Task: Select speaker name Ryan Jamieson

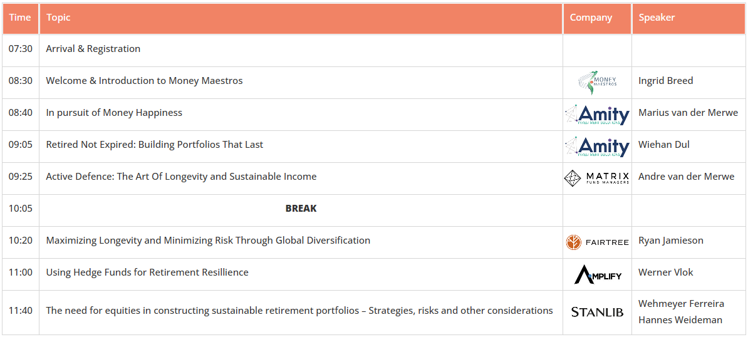Action: (x=671, y=241)
